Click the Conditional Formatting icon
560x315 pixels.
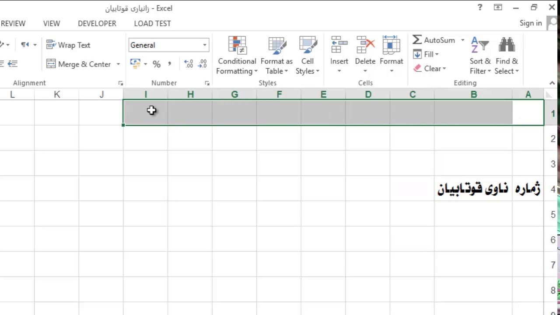(x=237, y=45)
